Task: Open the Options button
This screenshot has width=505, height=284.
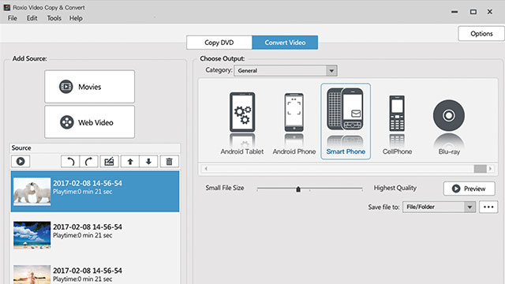Action: (x=481, y=33)
